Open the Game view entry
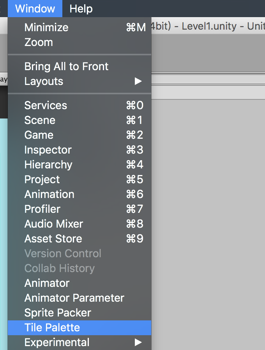Screen dimensions: 265x350 click(39, 135)
